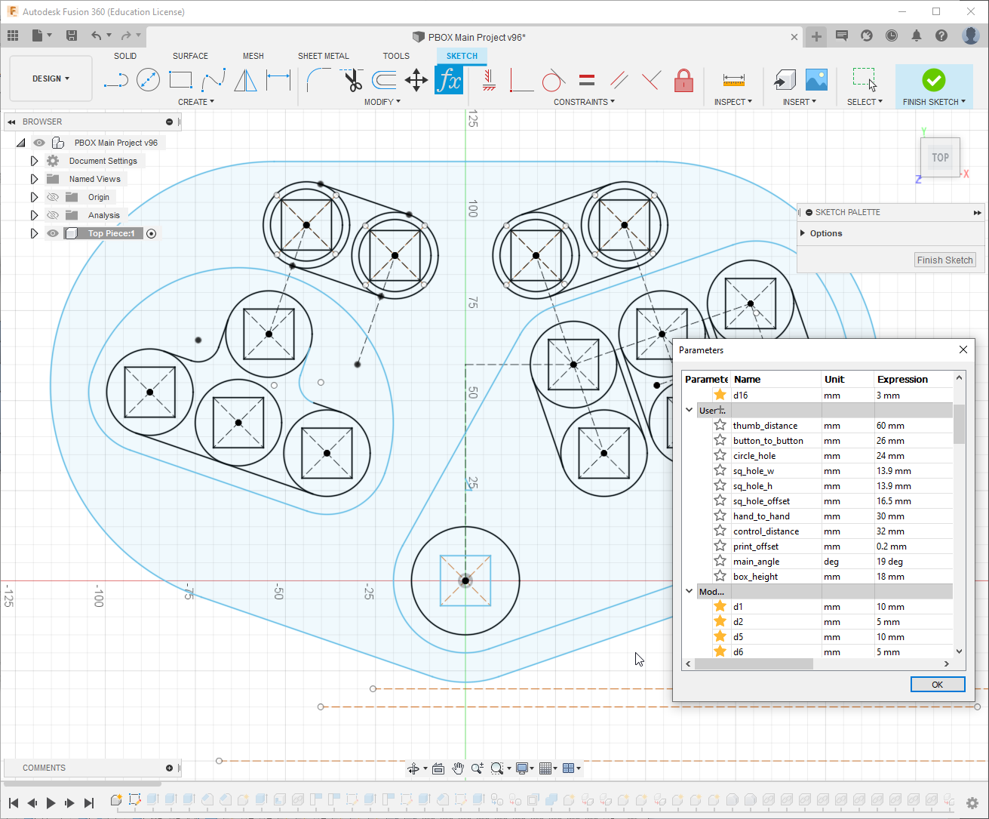This screenshot has width=989, height=819.
Task: Switch to the SHEET METAL tab
Action: click(324, 55)
